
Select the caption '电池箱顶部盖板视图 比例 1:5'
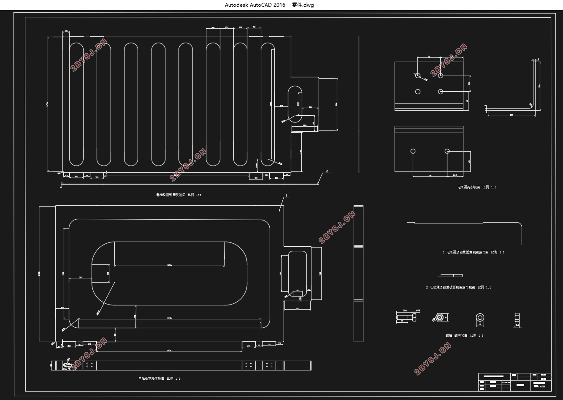pos(179,195)
